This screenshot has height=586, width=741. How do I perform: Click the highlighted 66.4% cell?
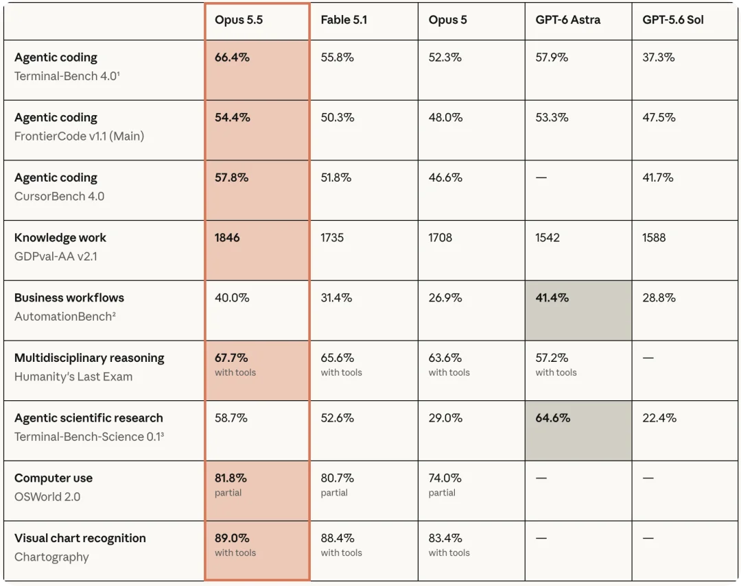point(257,70)
